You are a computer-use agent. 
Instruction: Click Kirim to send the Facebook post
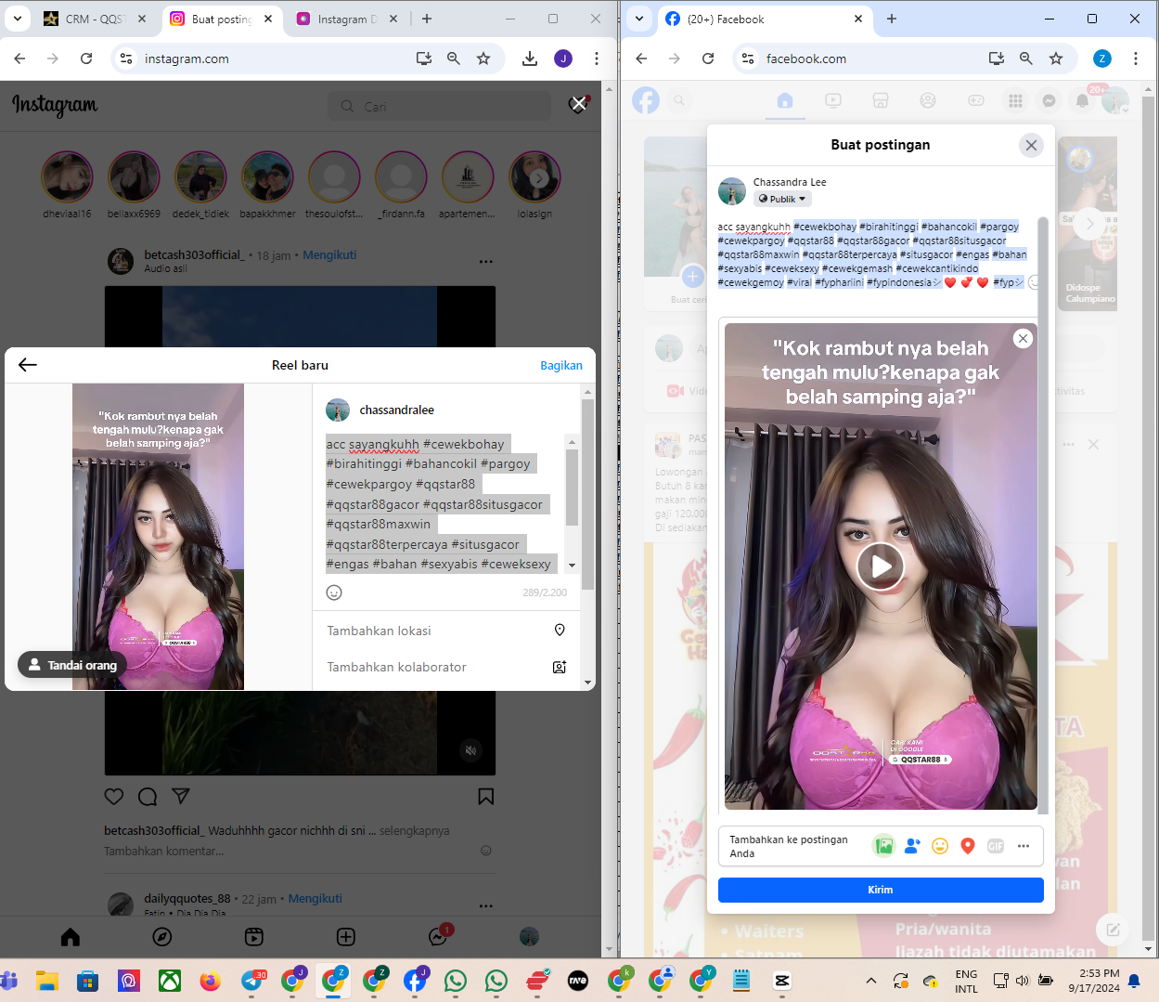click(x=881, y=890)
